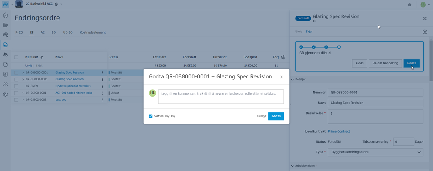Open more options for ASI-001 row
Image resolution: width=433 pixels, height=171 pixels.
[102, 93]
